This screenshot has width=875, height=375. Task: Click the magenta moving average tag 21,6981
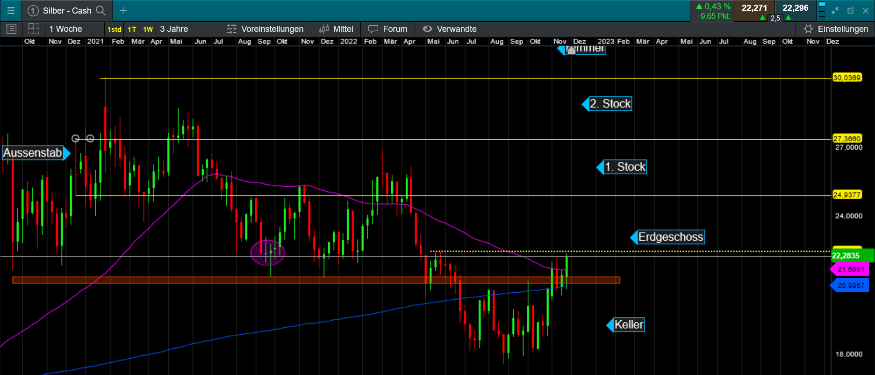(x=850, y=269)
